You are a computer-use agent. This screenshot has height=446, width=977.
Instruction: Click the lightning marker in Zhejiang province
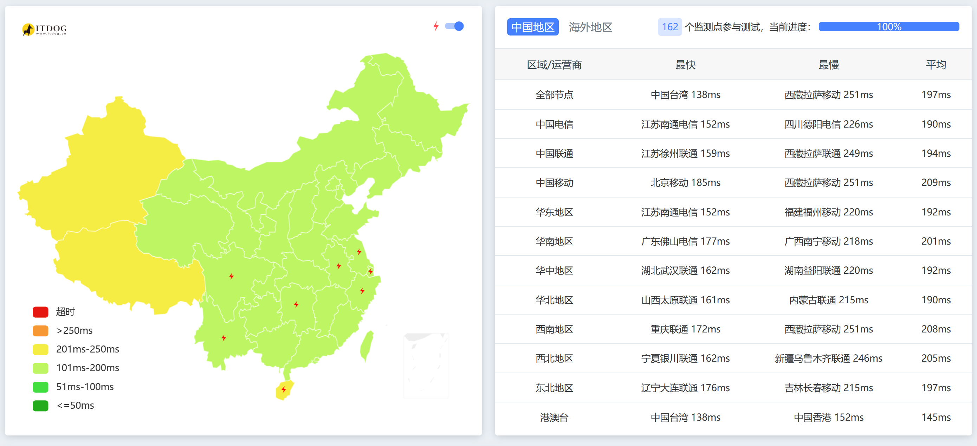362,291
